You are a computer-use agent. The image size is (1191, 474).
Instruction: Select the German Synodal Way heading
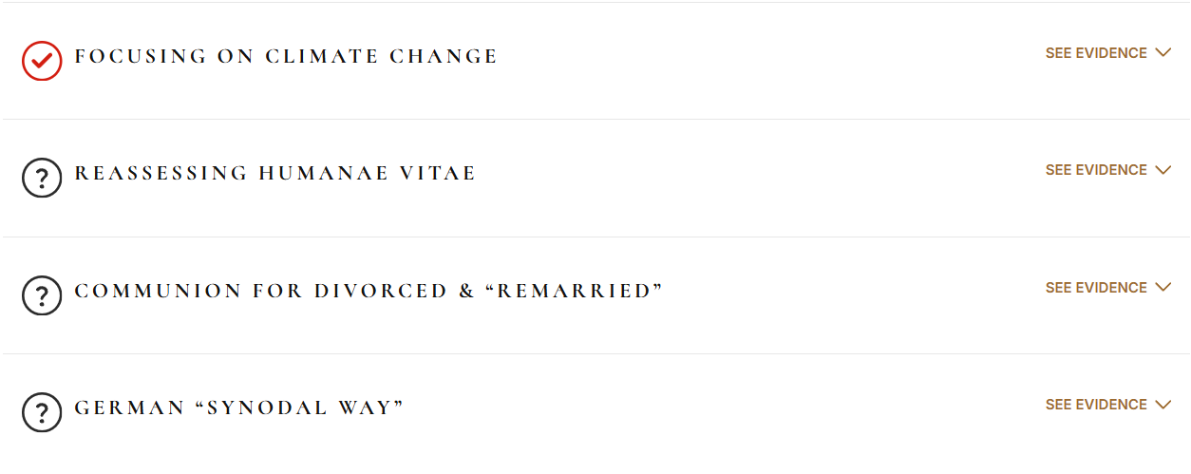coord(239,408)
